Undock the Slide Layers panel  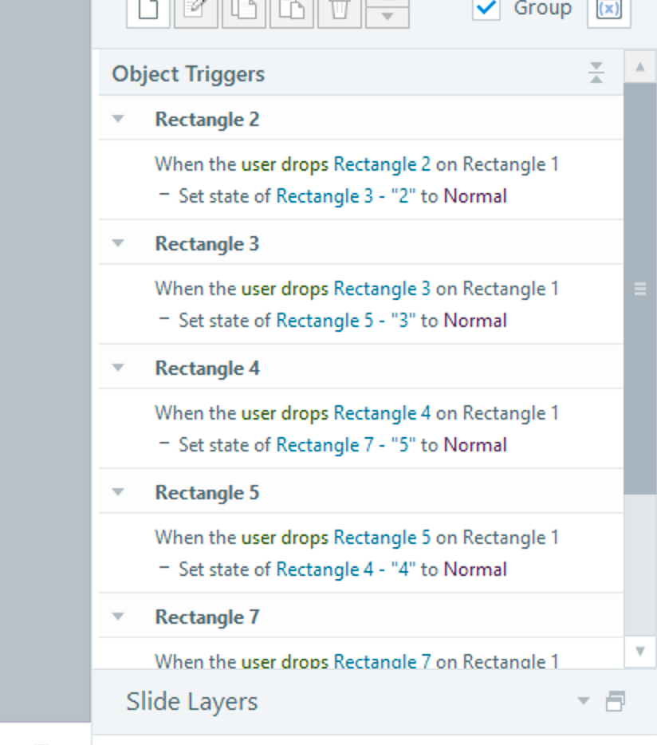click(615, 701)
